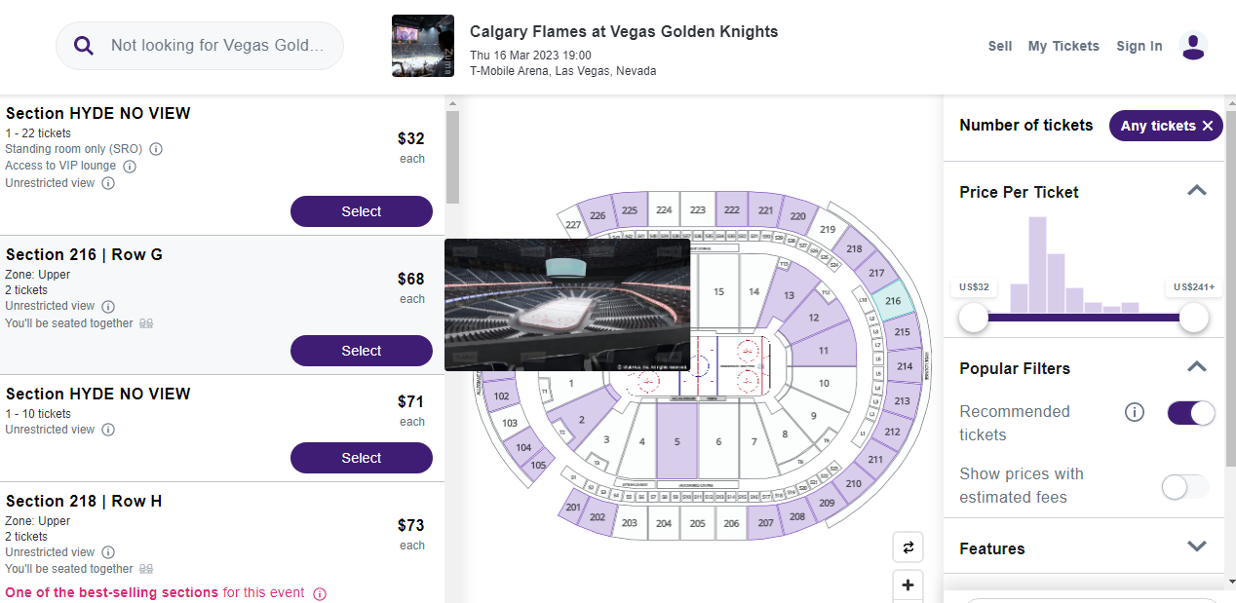1236x603 pixels.
Task: Click info icon beside Recommended tickets
Action: coord(1134,412)
